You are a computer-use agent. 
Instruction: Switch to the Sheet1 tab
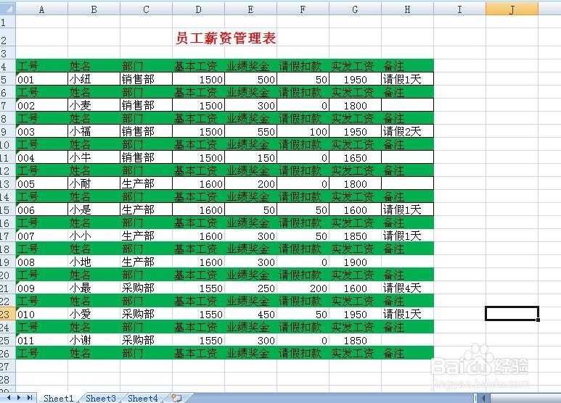[x=58, y=398]
